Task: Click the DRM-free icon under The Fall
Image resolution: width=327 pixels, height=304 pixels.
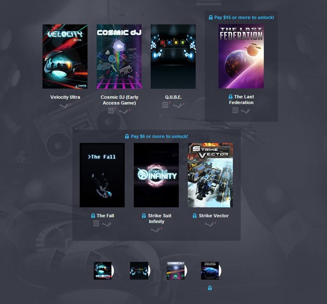Action: point(96,223)
